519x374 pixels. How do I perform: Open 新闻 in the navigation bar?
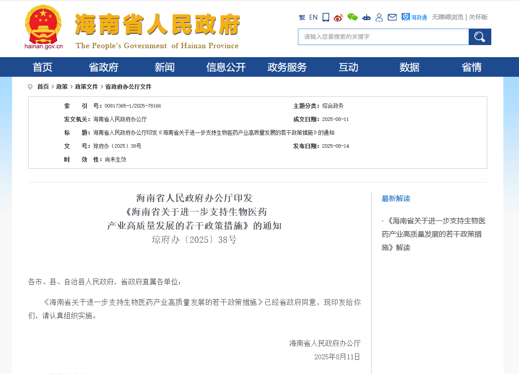164,67
